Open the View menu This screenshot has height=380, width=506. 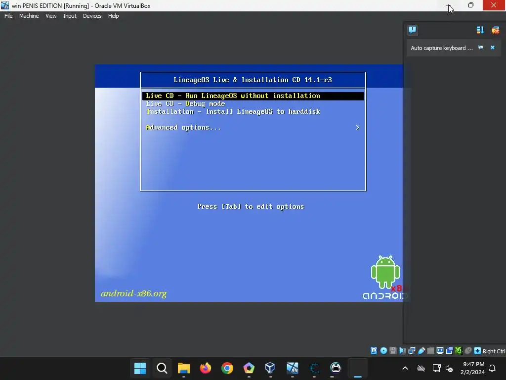[51, 16]
